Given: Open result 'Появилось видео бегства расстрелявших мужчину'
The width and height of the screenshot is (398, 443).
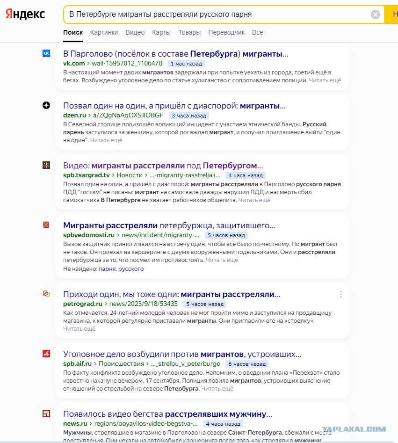Looking at the screenshot, I should click(167, 414).
